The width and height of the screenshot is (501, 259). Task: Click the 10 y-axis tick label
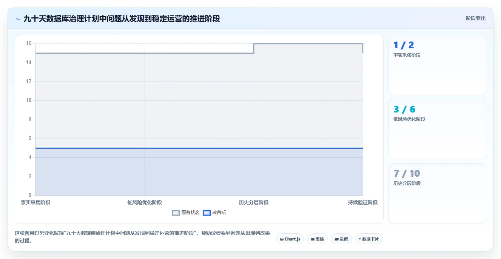point(29,100)
